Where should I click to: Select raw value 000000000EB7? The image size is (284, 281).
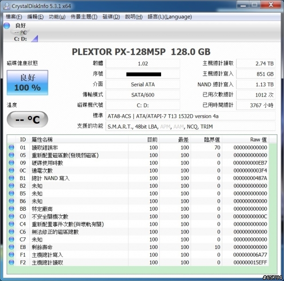pos(250,163)
